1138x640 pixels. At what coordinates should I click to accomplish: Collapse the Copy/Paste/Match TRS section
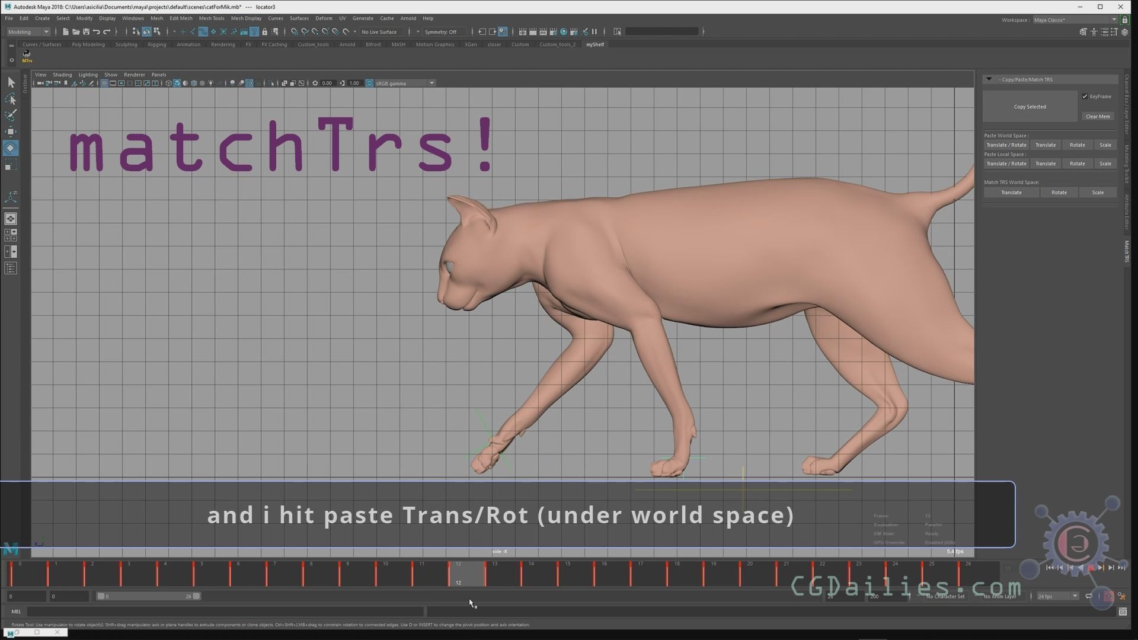[989, 79]
